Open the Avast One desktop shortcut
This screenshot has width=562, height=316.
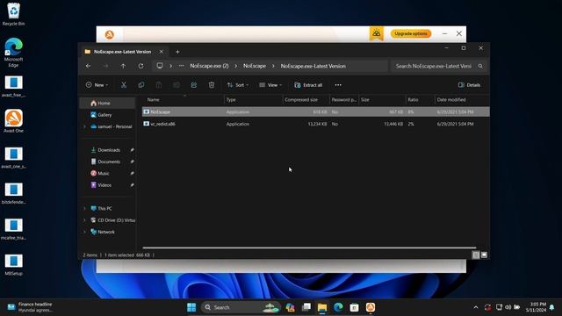coord(14,121)
